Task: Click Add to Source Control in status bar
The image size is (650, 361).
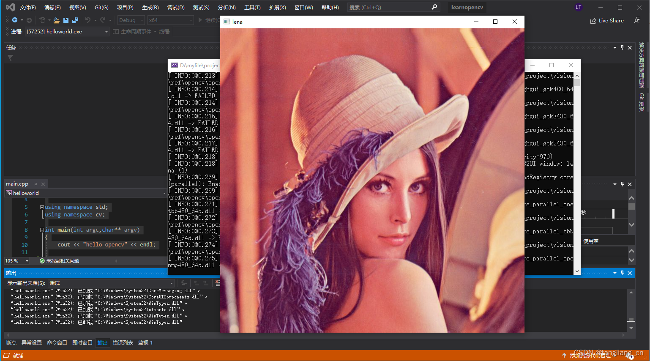Action: [x=590, y=356]
